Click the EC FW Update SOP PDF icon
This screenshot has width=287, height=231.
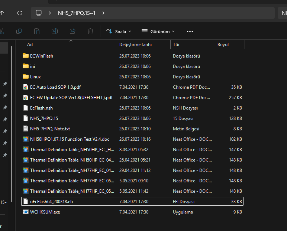pyautogui.click(x=26, y=97)
